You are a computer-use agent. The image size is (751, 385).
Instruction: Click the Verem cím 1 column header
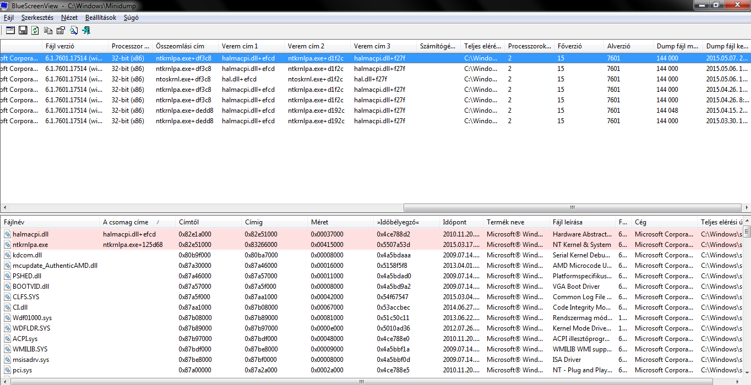coord(252,46)
